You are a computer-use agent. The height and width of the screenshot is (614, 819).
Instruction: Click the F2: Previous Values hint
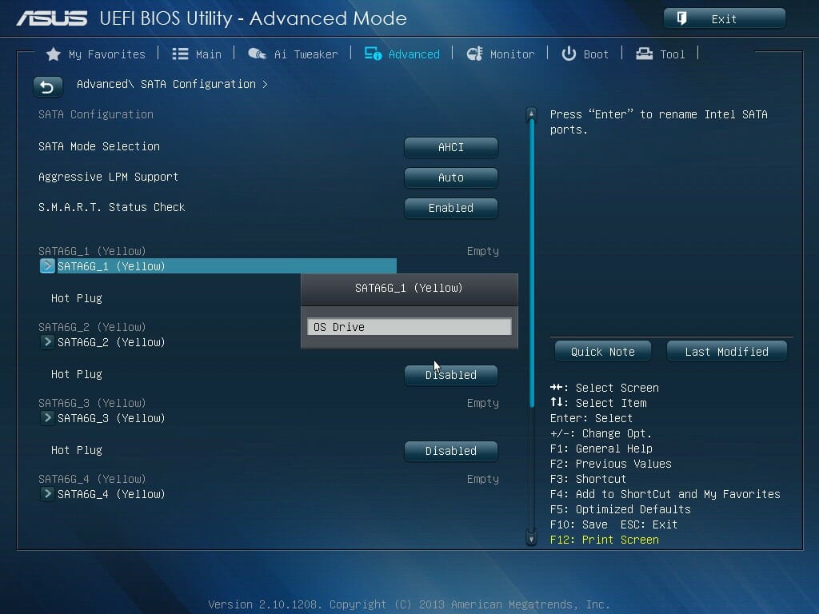point(610,464)
